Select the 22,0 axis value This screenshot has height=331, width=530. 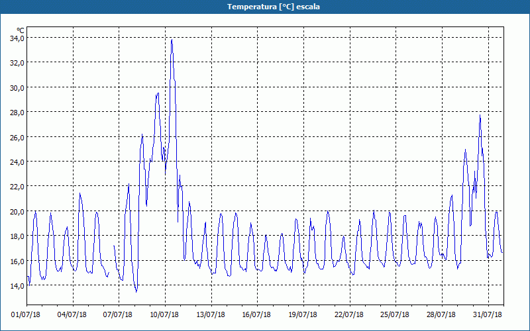(17, 187)
